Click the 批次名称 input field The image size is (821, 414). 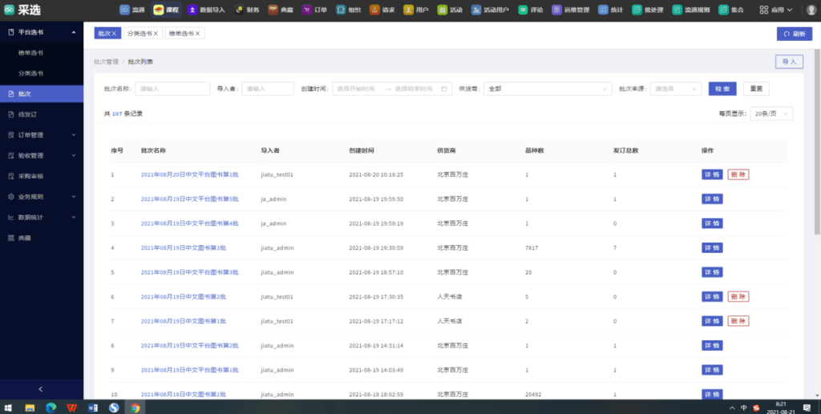point(172,89)
